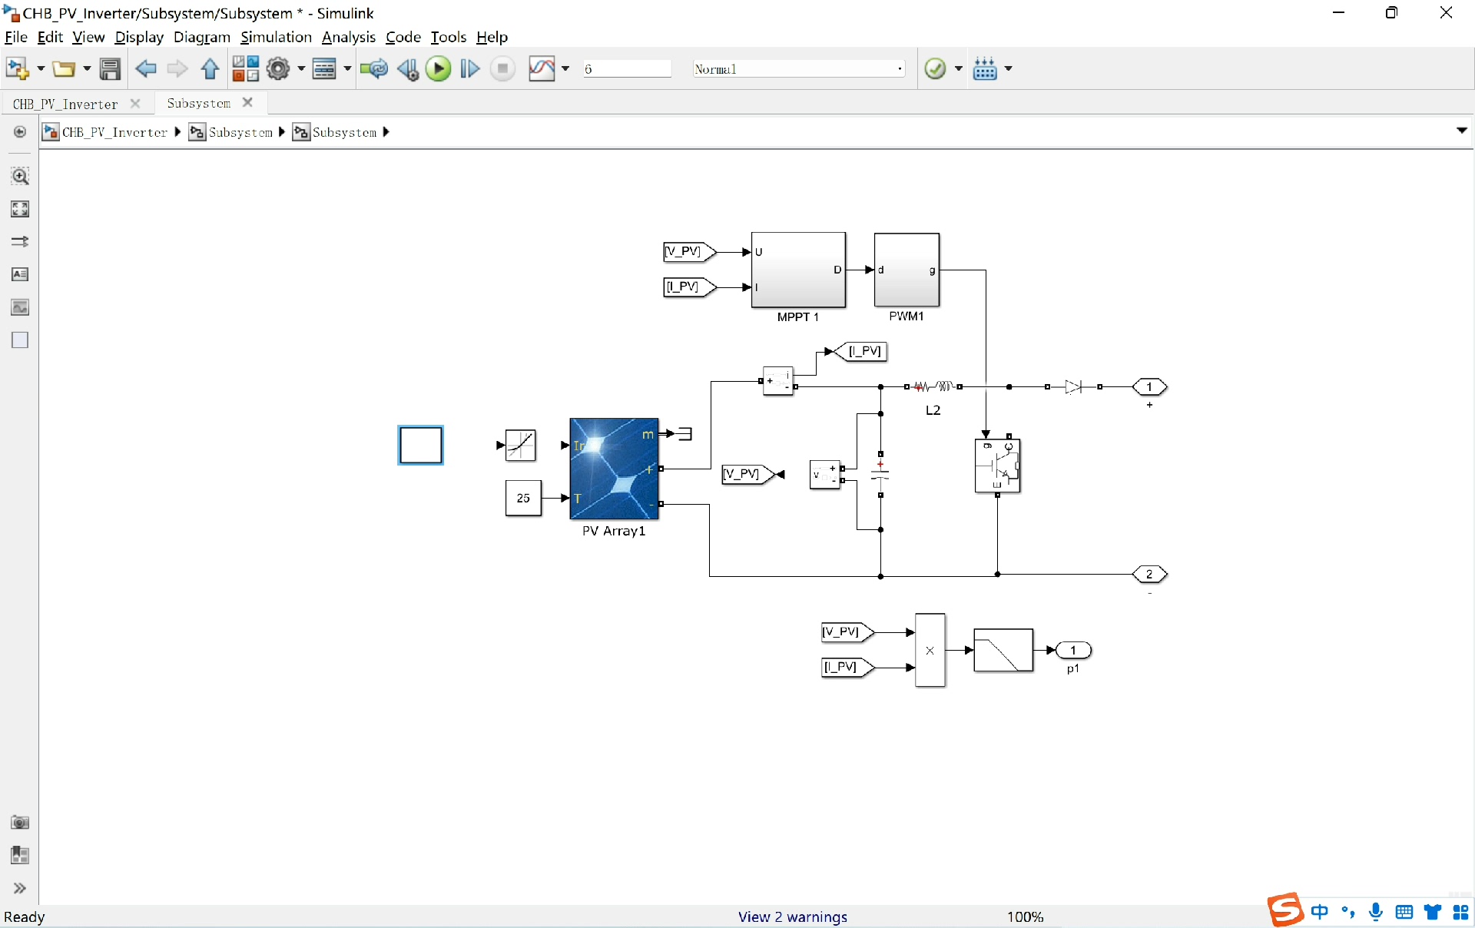The height and width of the screenshot is (928, 1475).
Task: Click the Sogou input method icon
Action: (x=1285, y=910)
